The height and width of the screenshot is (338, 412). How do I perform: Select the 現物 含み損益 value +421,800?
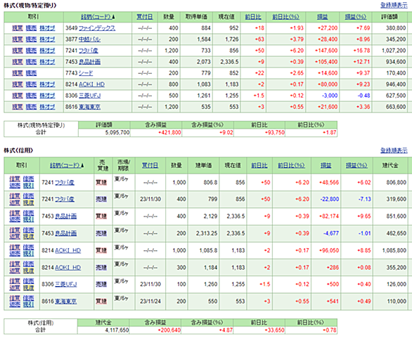point(169,133)
